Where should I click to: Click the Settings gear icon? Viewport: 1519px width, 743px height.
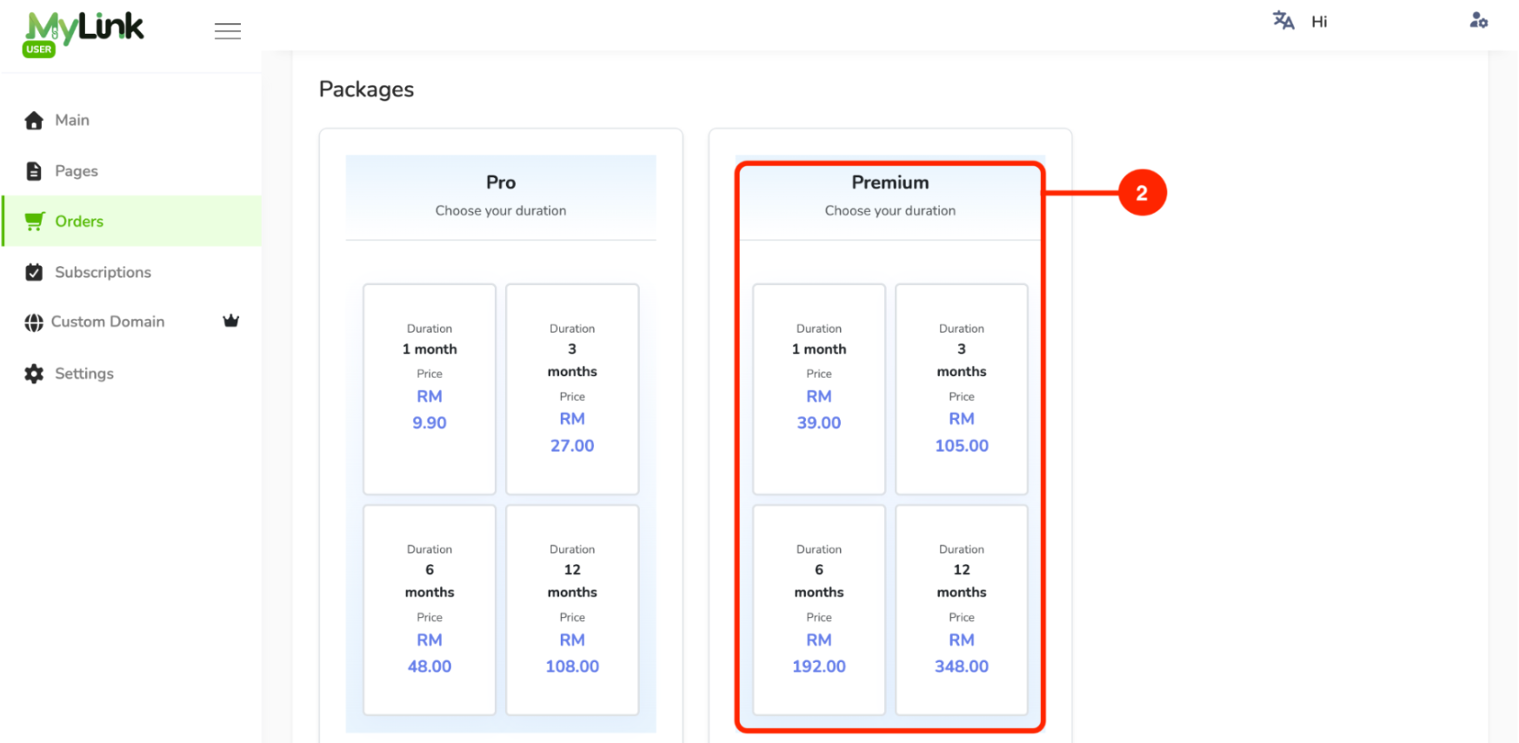[x=34, y=374]
